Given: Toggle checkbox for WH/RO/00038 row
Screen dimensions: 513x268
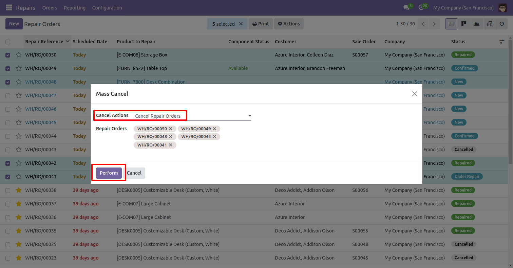Looking at the screenshot, I should 8,190.
